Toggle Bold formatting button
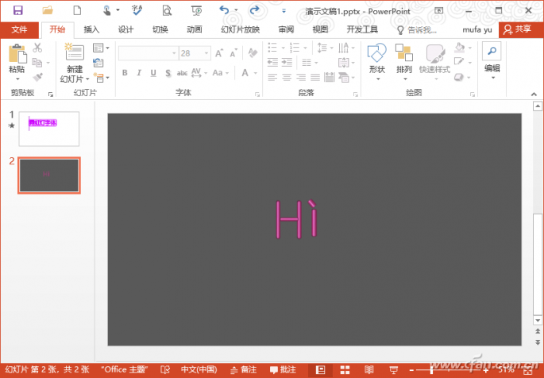Screen dimensions: 544x378 pos(125,73)
